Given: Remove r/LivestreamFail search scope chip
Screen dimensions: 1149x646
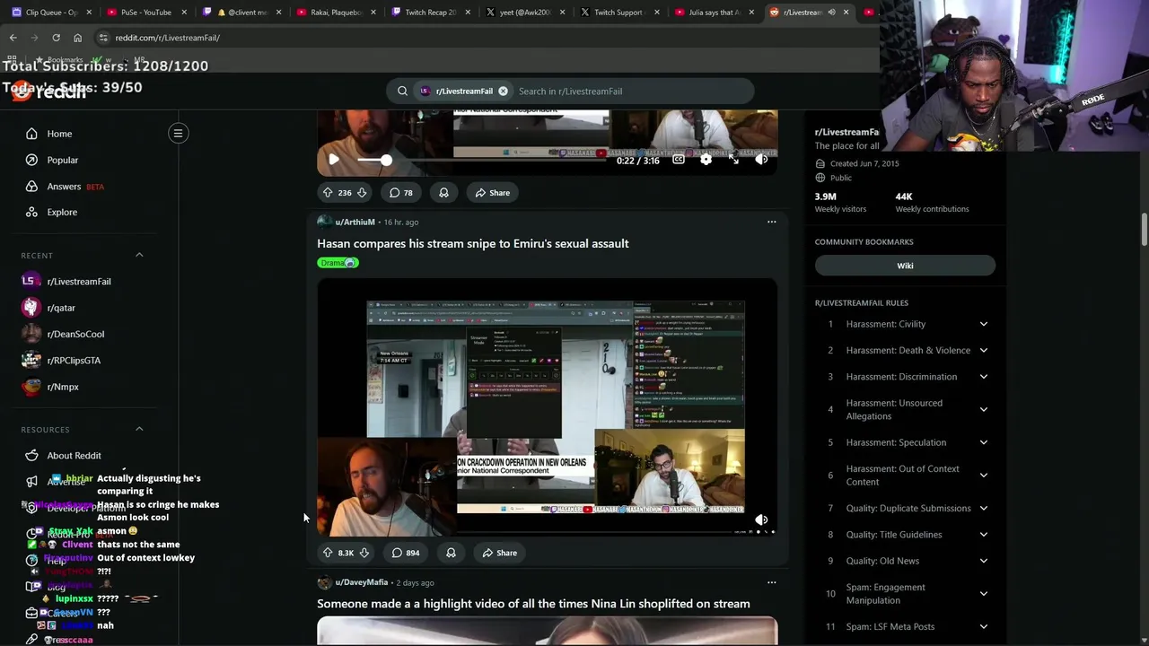Looking at the screenshot, I should tap(503, 91).
